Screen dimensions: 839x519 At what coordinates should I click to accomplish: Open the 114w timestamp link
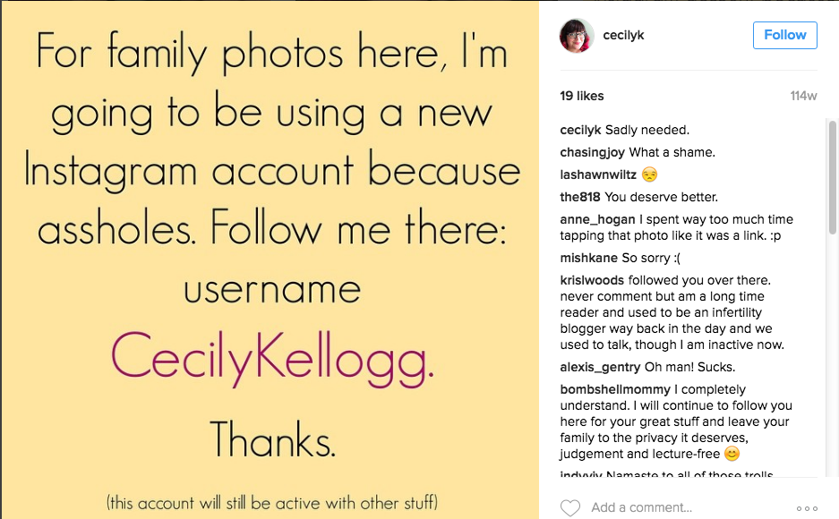click(x=803, y=96)
